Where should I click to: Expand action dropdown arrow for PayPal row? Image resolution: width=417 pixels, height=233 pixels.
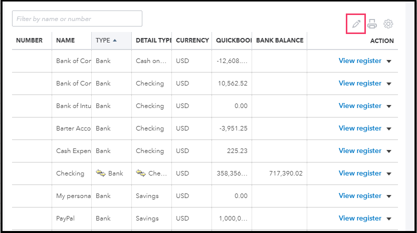pyautogui.click(x=389, y=219)
